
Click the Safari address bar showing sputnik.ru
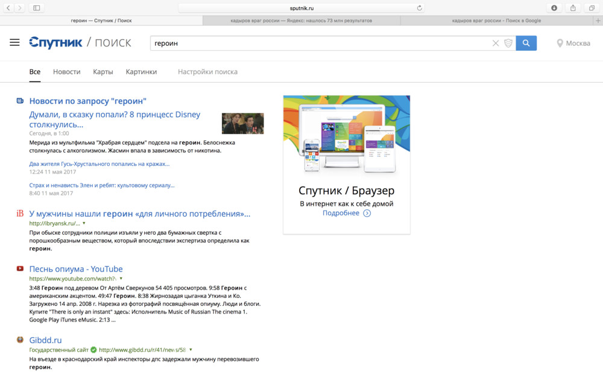point(301,8)
